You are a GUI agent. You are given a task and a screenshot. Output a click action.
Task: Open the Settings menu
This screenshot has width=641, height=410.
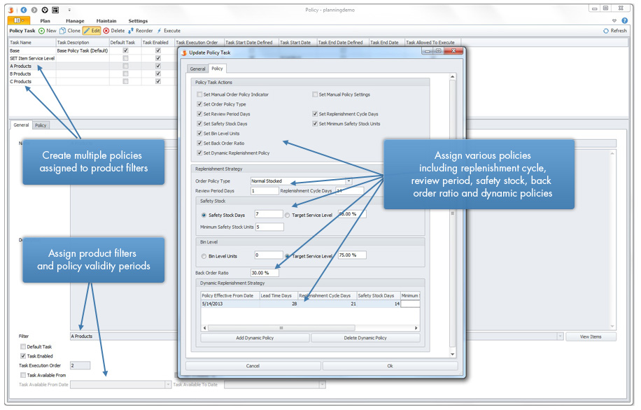point(138,21)
